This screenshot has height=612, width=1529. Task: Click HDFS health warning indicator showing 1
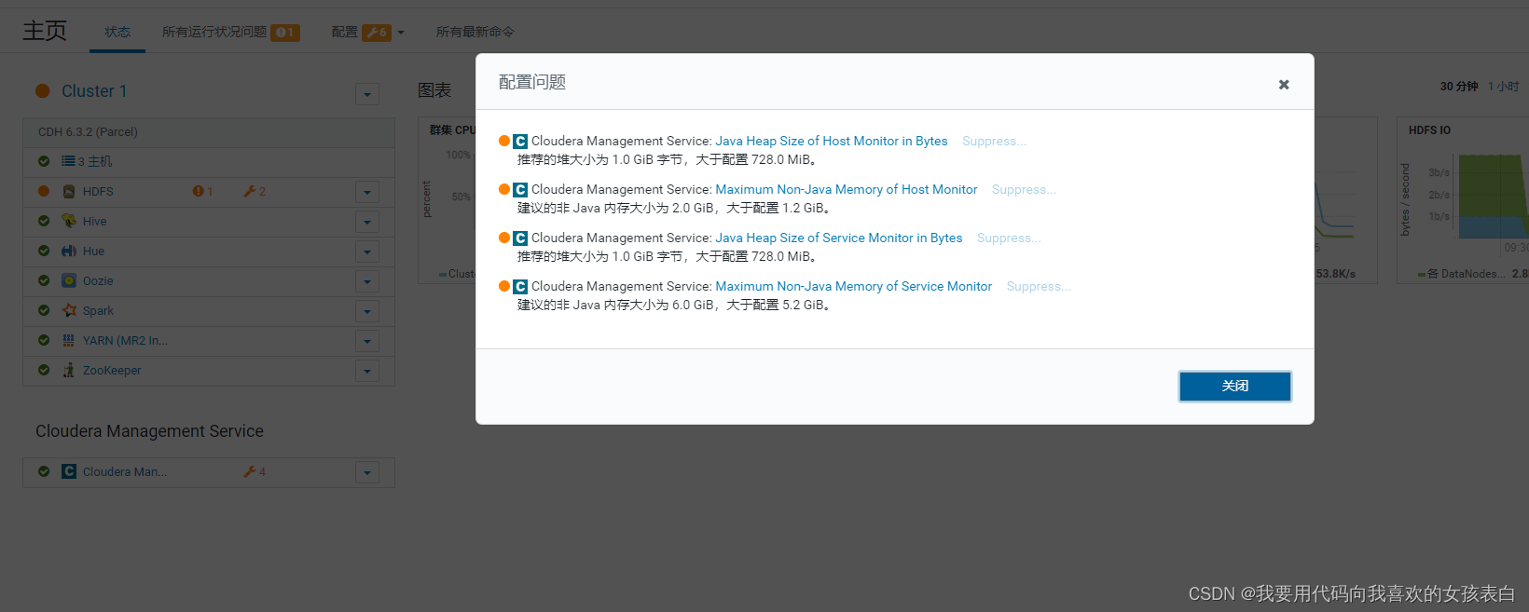coord(202,191)
